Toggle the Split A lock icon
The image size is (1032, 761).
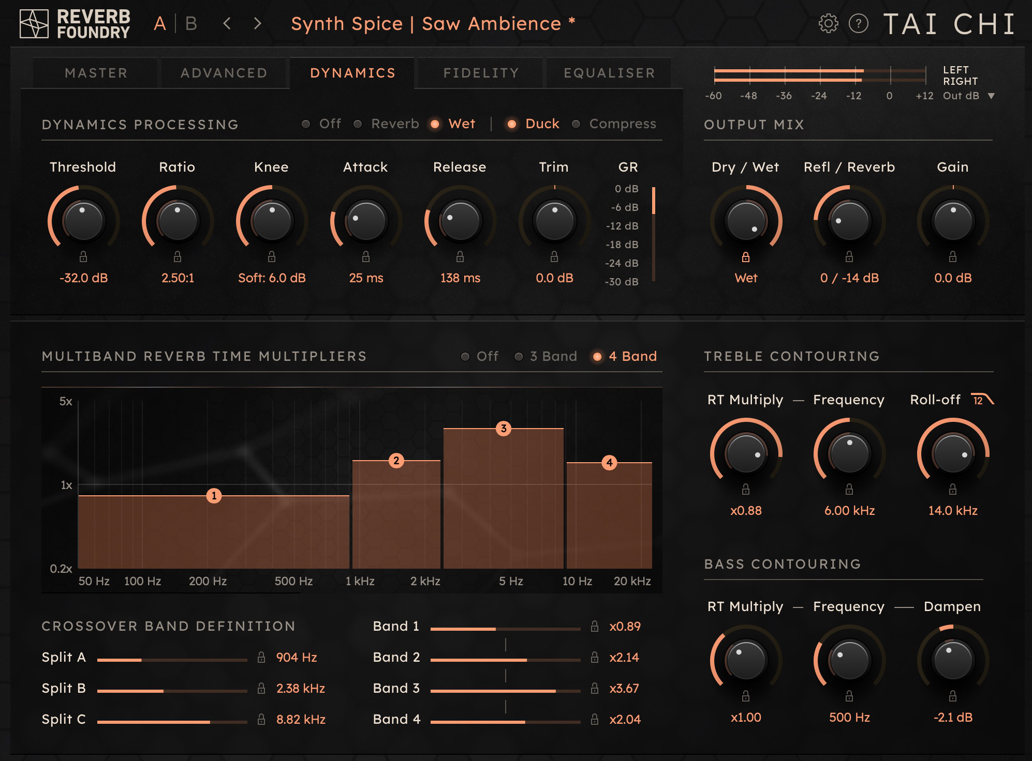[261, 657]
